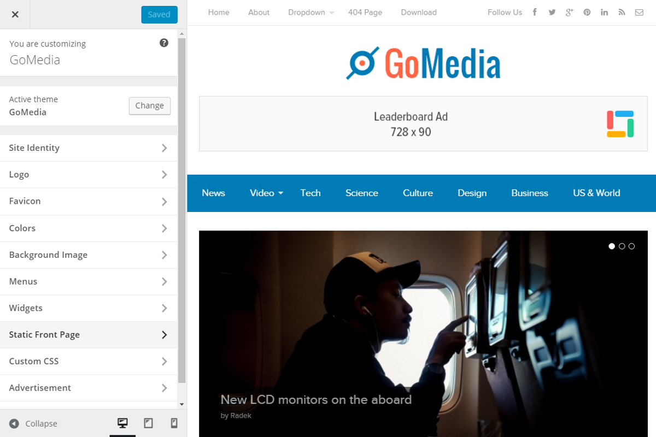Select Business in the blue navigation bar
This screenshot has height=437, width=656.
pyautogui.click(x=530, y=193)
